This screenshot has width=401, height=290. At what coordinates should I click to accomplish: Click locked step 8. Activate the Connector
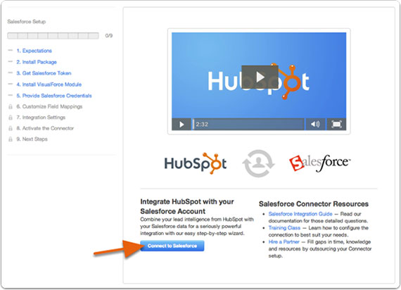tap(45, 128)
